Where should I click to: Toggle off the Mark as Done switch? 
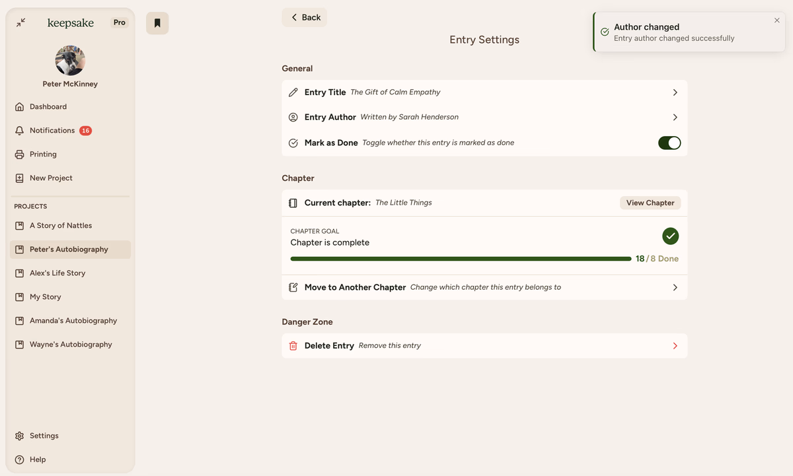pyautogui.click(x=669, y=143)
